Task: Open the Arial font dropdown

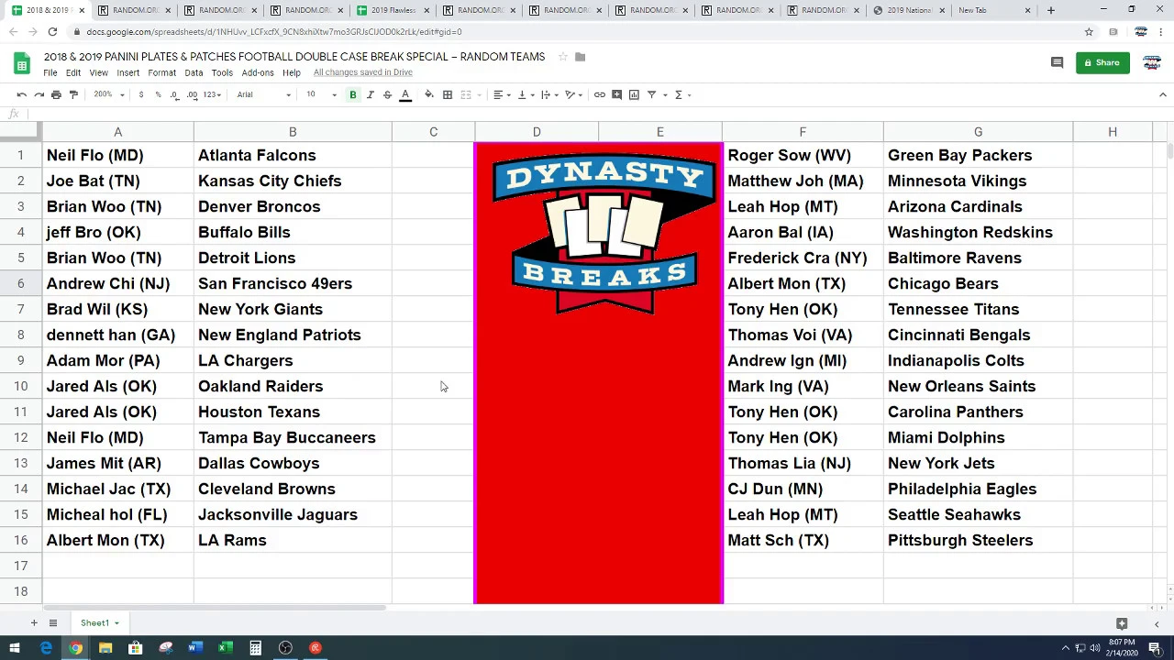Action: coord(263,94)
